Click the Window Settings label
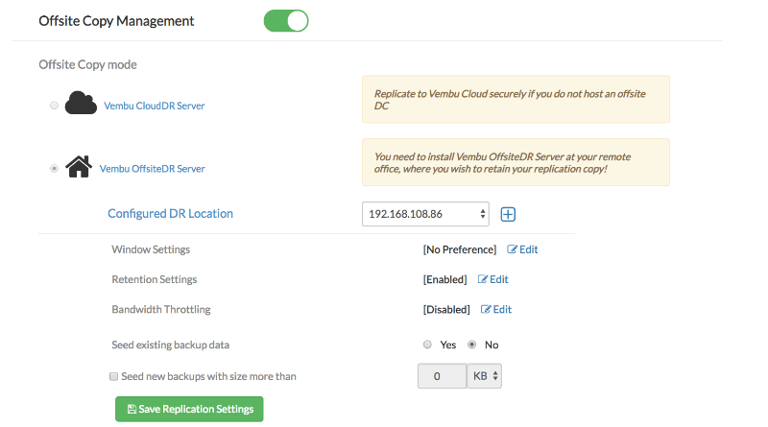Viewport: 768px width, 427px height. pos(151,249)
